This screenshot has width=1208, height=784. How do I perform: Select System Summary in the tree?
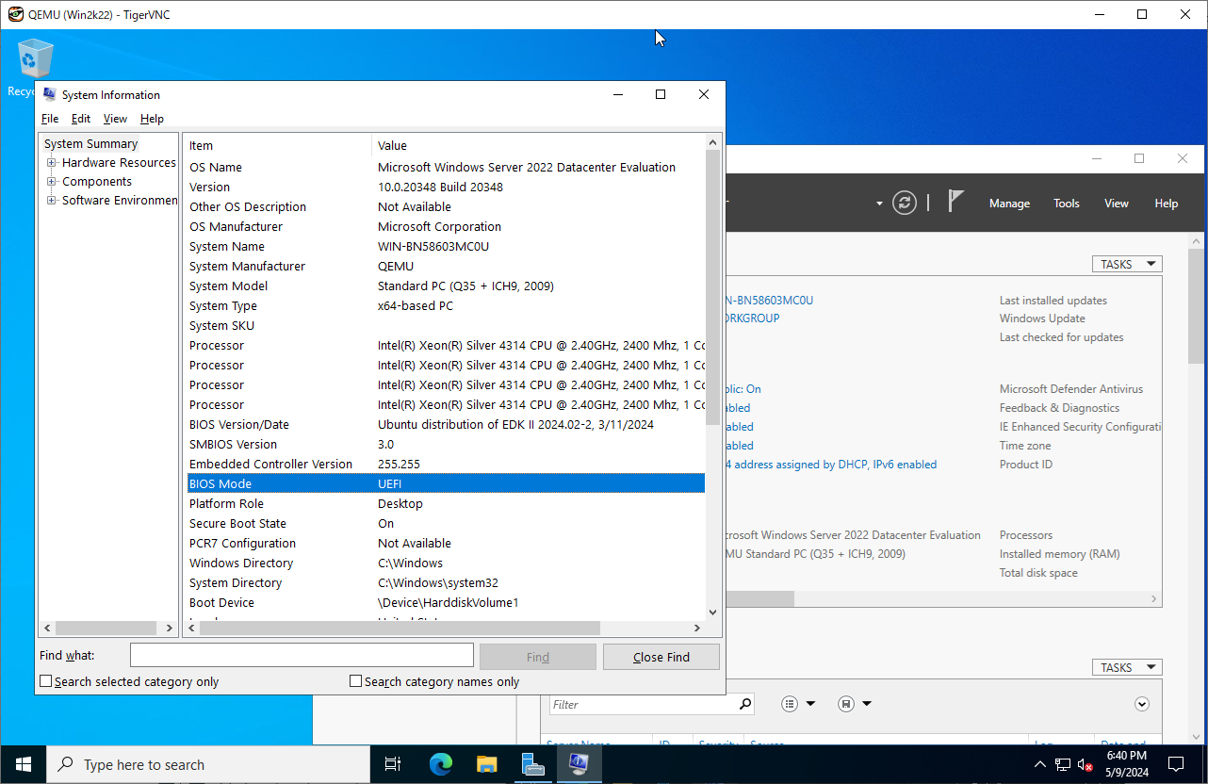[x=91, y=144]
